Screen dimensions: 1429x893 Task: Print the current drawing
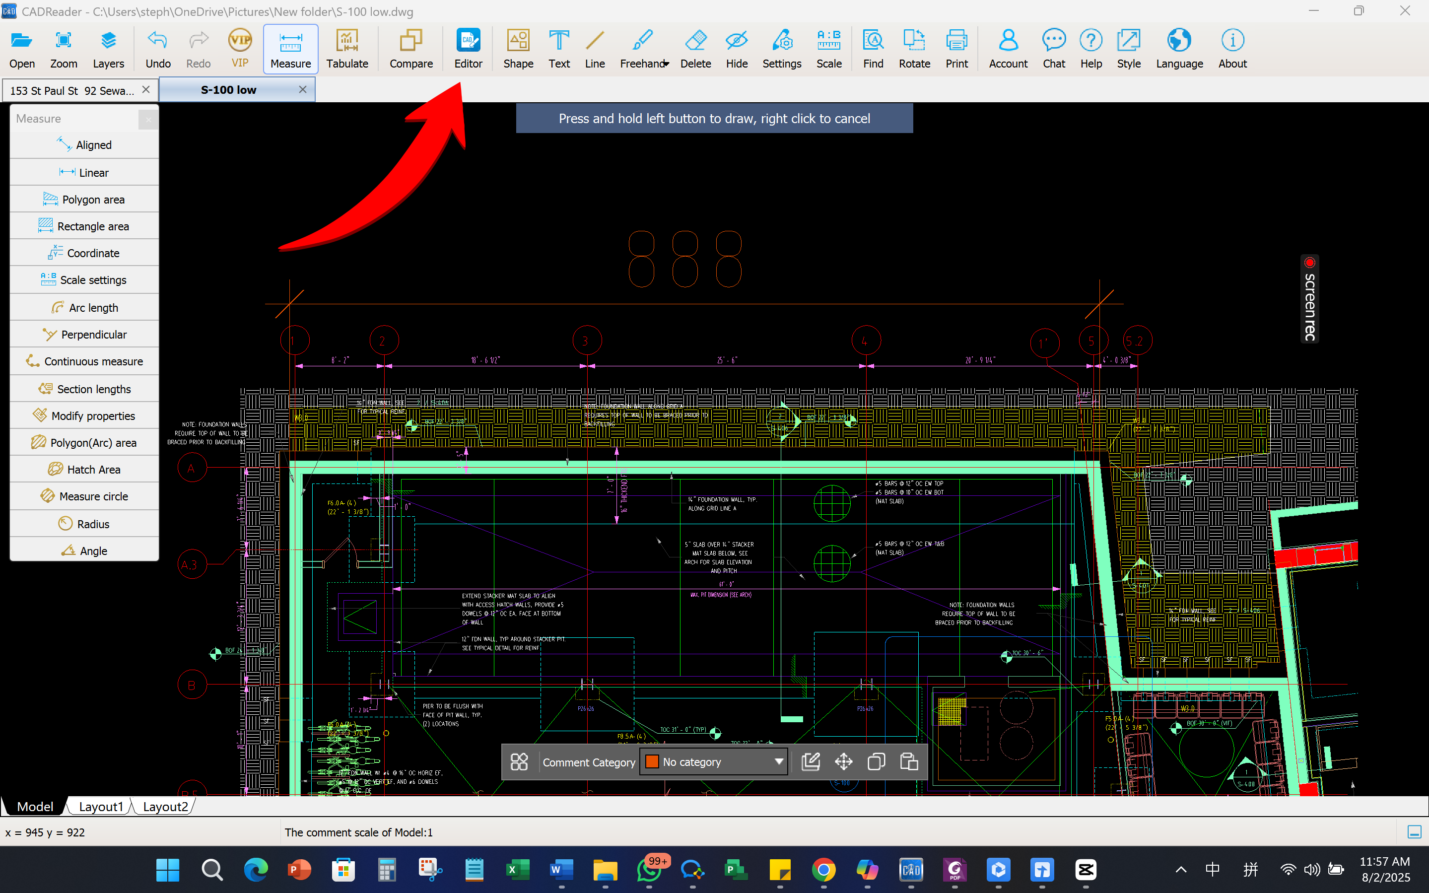pos(956,50)
